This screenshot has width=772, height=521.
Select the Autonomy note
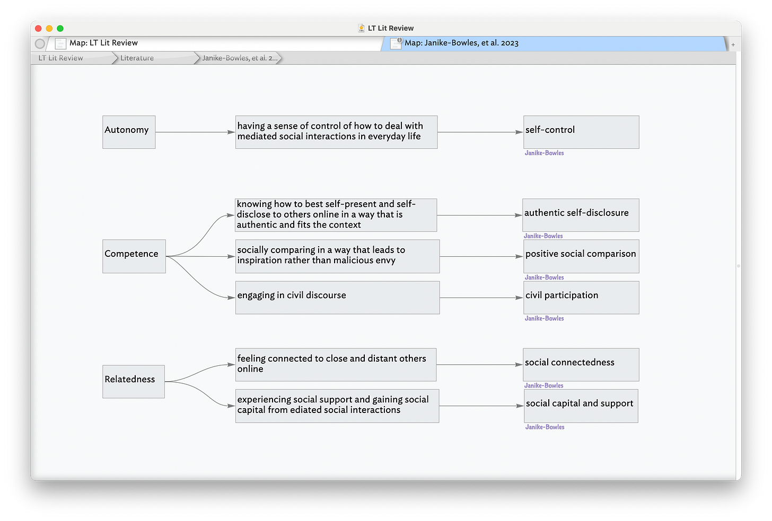pos(129,132)
